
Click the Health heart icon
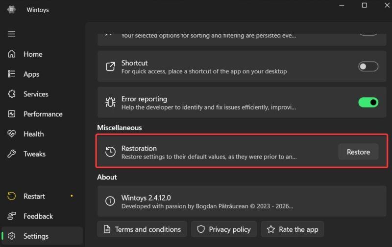tap(11, 134)
